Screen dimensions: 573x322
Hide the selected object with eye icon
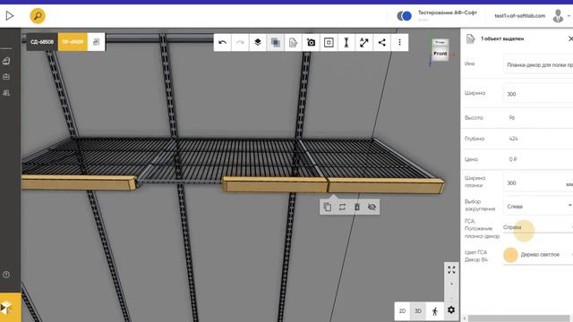tap(372, 207)
